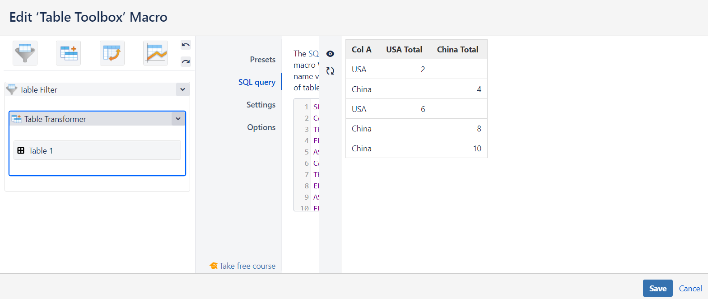The image size is (708, 299).
Task: Open the Table Transformer dropdown menu
Action: [x=178, y=119]
